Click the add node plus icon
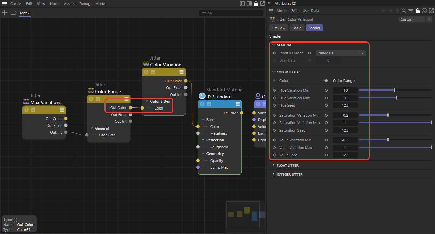Image resolution: width=435 pixels, height=234 pixels. (x=5, y=13)
